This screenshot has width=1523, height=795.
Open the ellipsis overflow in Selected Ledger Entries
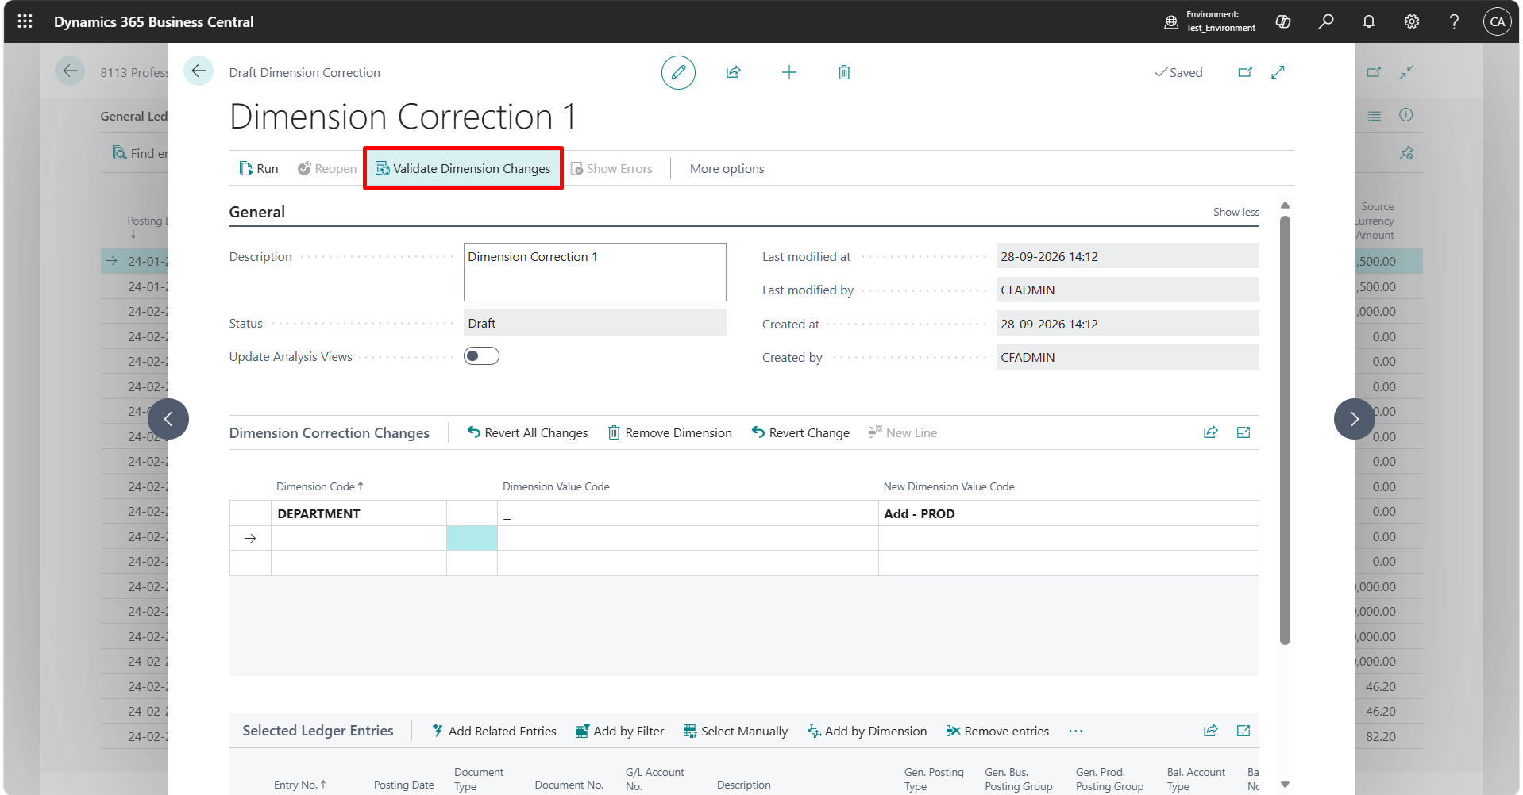click(1076, 731)
